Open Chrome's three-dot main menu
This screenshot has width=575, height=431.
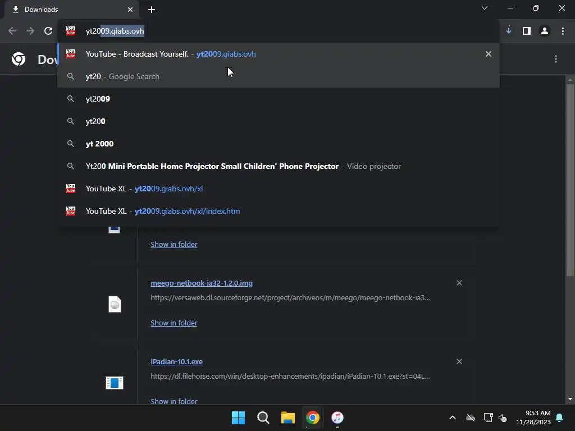pos(563,31)
